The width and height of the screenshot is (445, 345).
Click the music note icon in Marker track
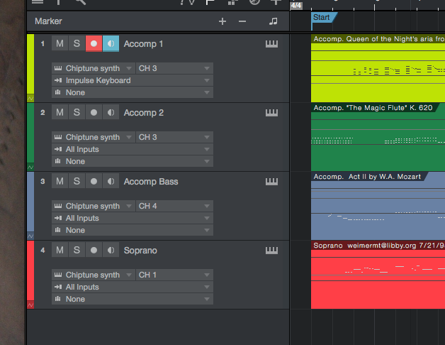pos(274,21)
